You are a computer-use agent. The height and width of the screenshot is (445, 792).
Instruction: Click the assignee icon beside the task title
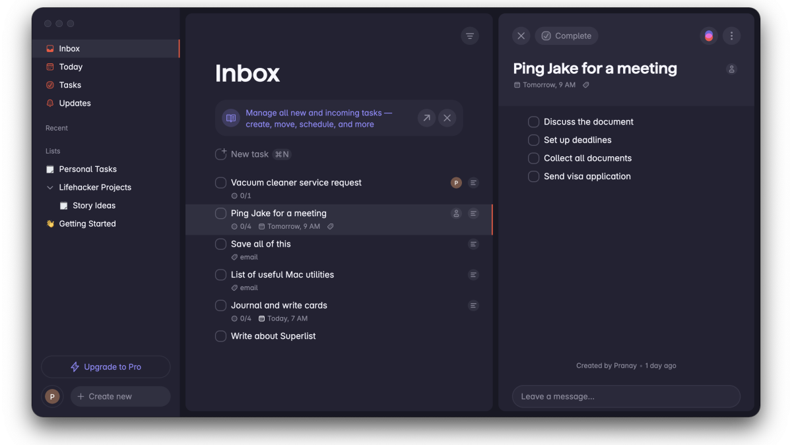click(731, 69)
